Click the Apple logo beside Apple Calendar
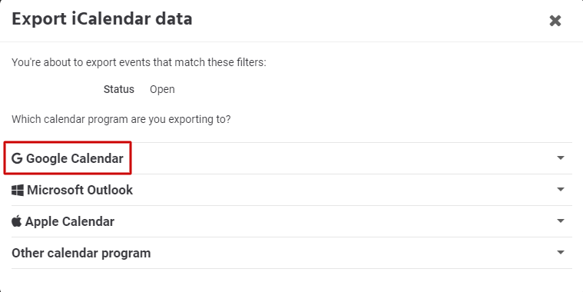583x292 pixels. pyautogui.click(x=16, y=221)
